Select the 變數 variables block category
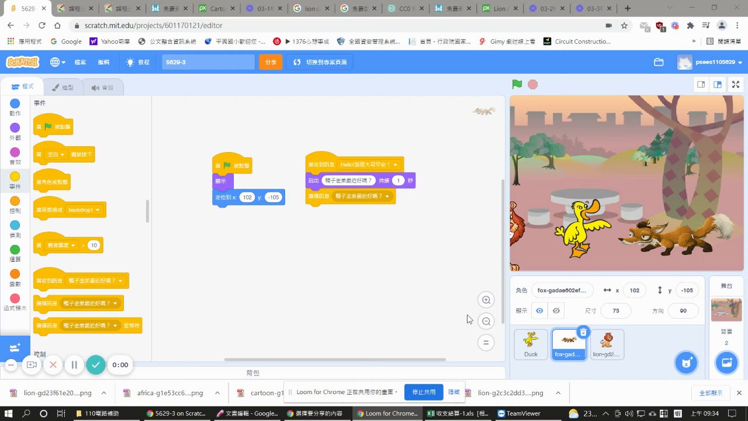The width and height of the screenshot is (748, 421). pyautogui.click(x=15, y=278)
